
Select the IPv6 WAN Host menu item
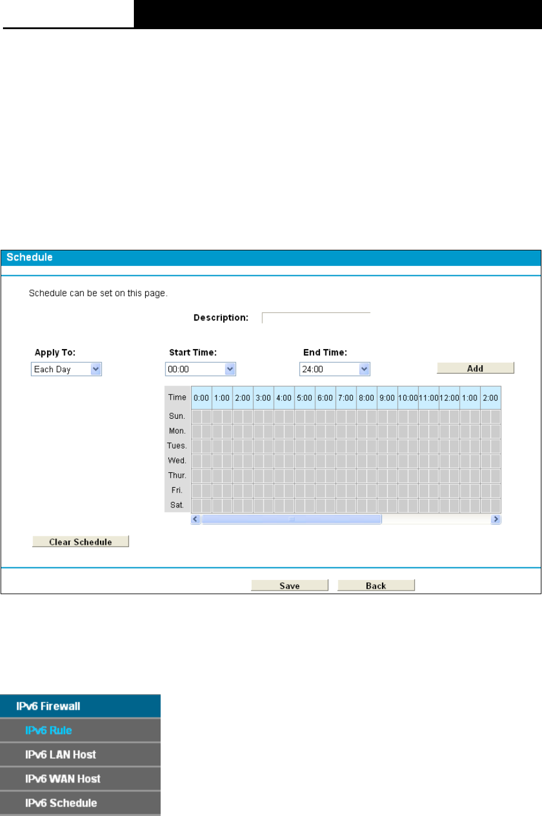(x=80, y=779)
